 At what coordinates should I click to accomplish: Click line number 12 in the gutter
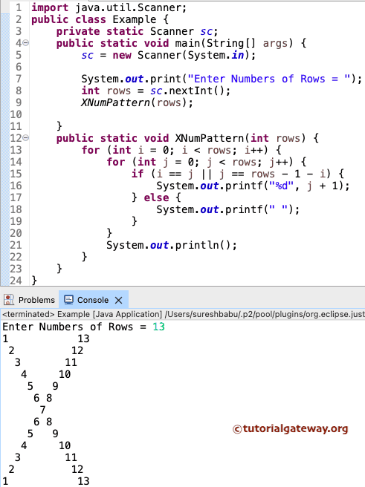[16, 138]
